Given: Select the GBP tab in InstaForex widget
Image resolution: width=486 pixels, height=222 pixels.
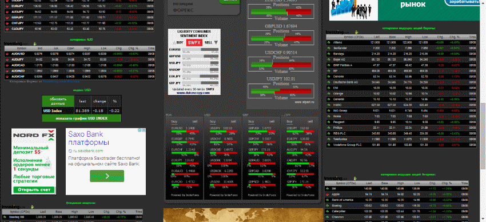Looking at the screenshot, I should (245, 115).
